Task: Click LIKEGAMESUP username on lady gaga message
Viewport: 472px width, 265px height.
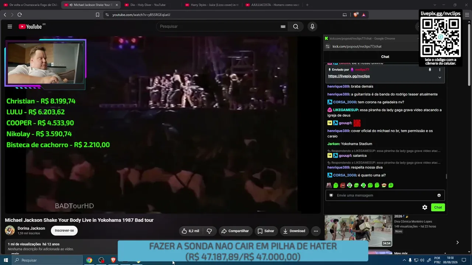Action: pos(346,110)
